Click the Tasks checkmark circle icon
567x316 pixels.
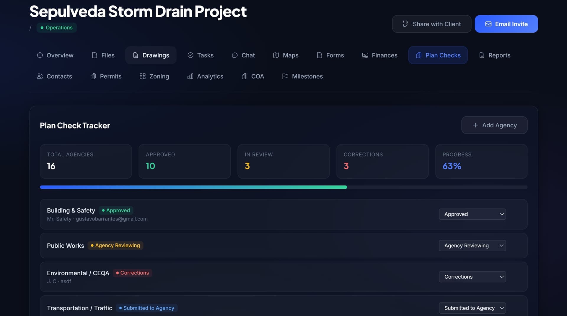[x=190, y=55]
